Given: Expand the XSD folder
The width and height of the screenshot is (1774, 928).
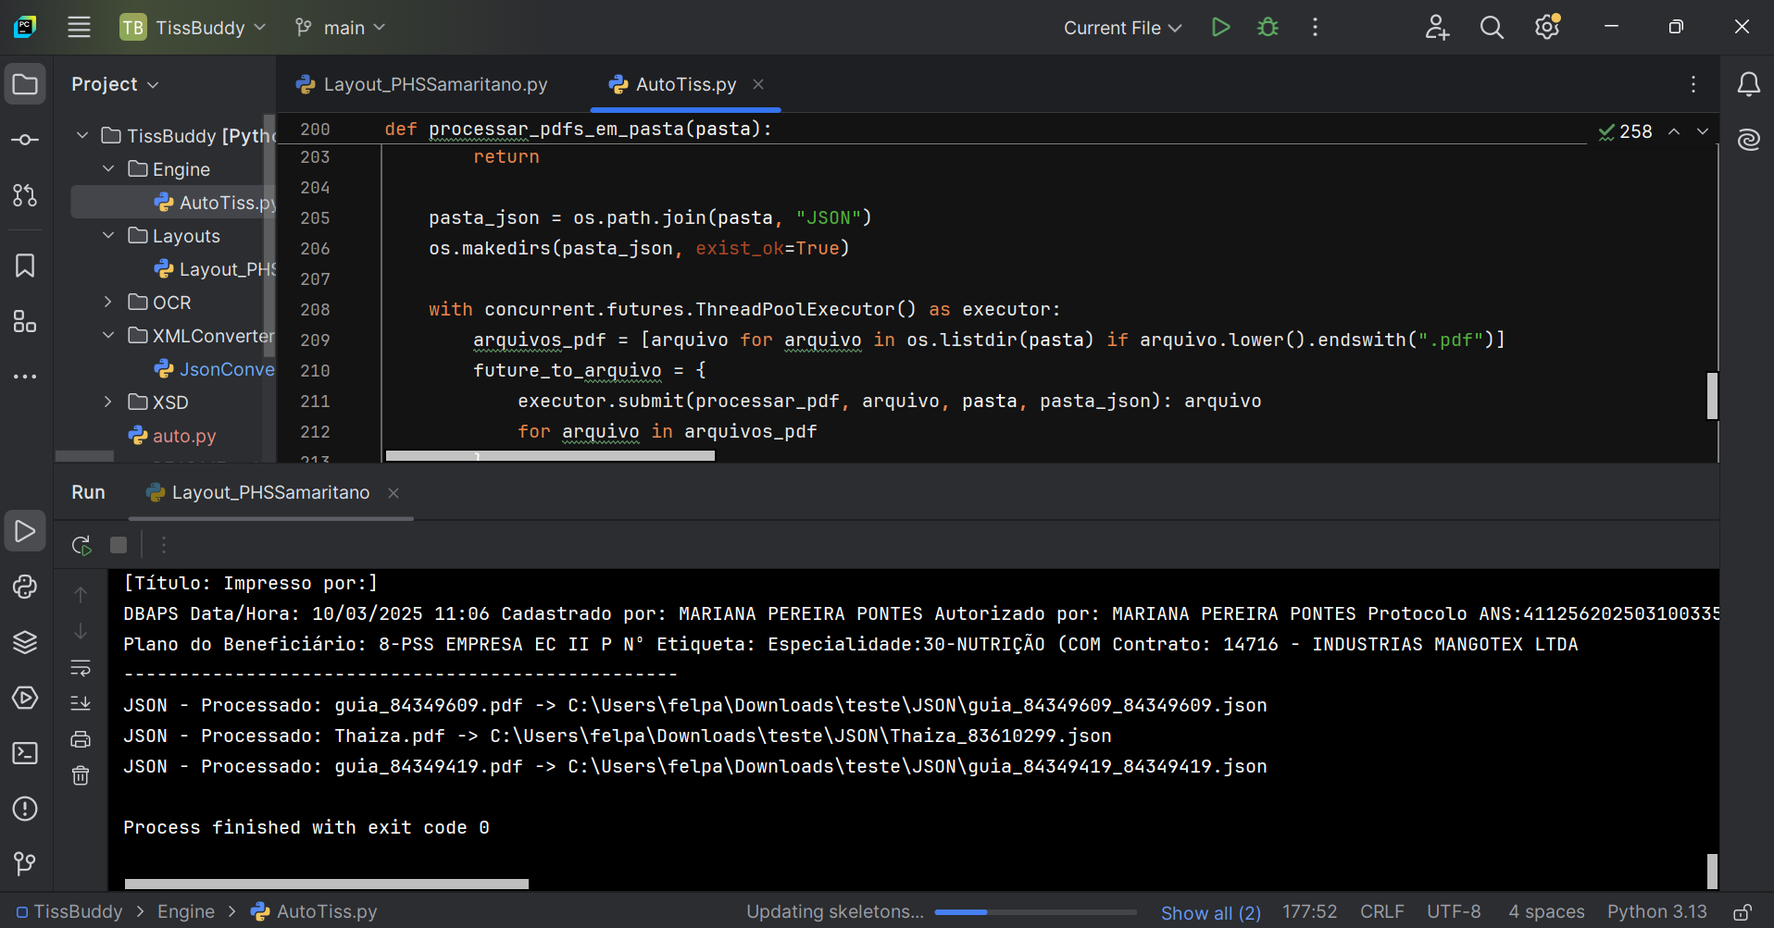Looking at the screenshot, I should [x=108, y=402].
